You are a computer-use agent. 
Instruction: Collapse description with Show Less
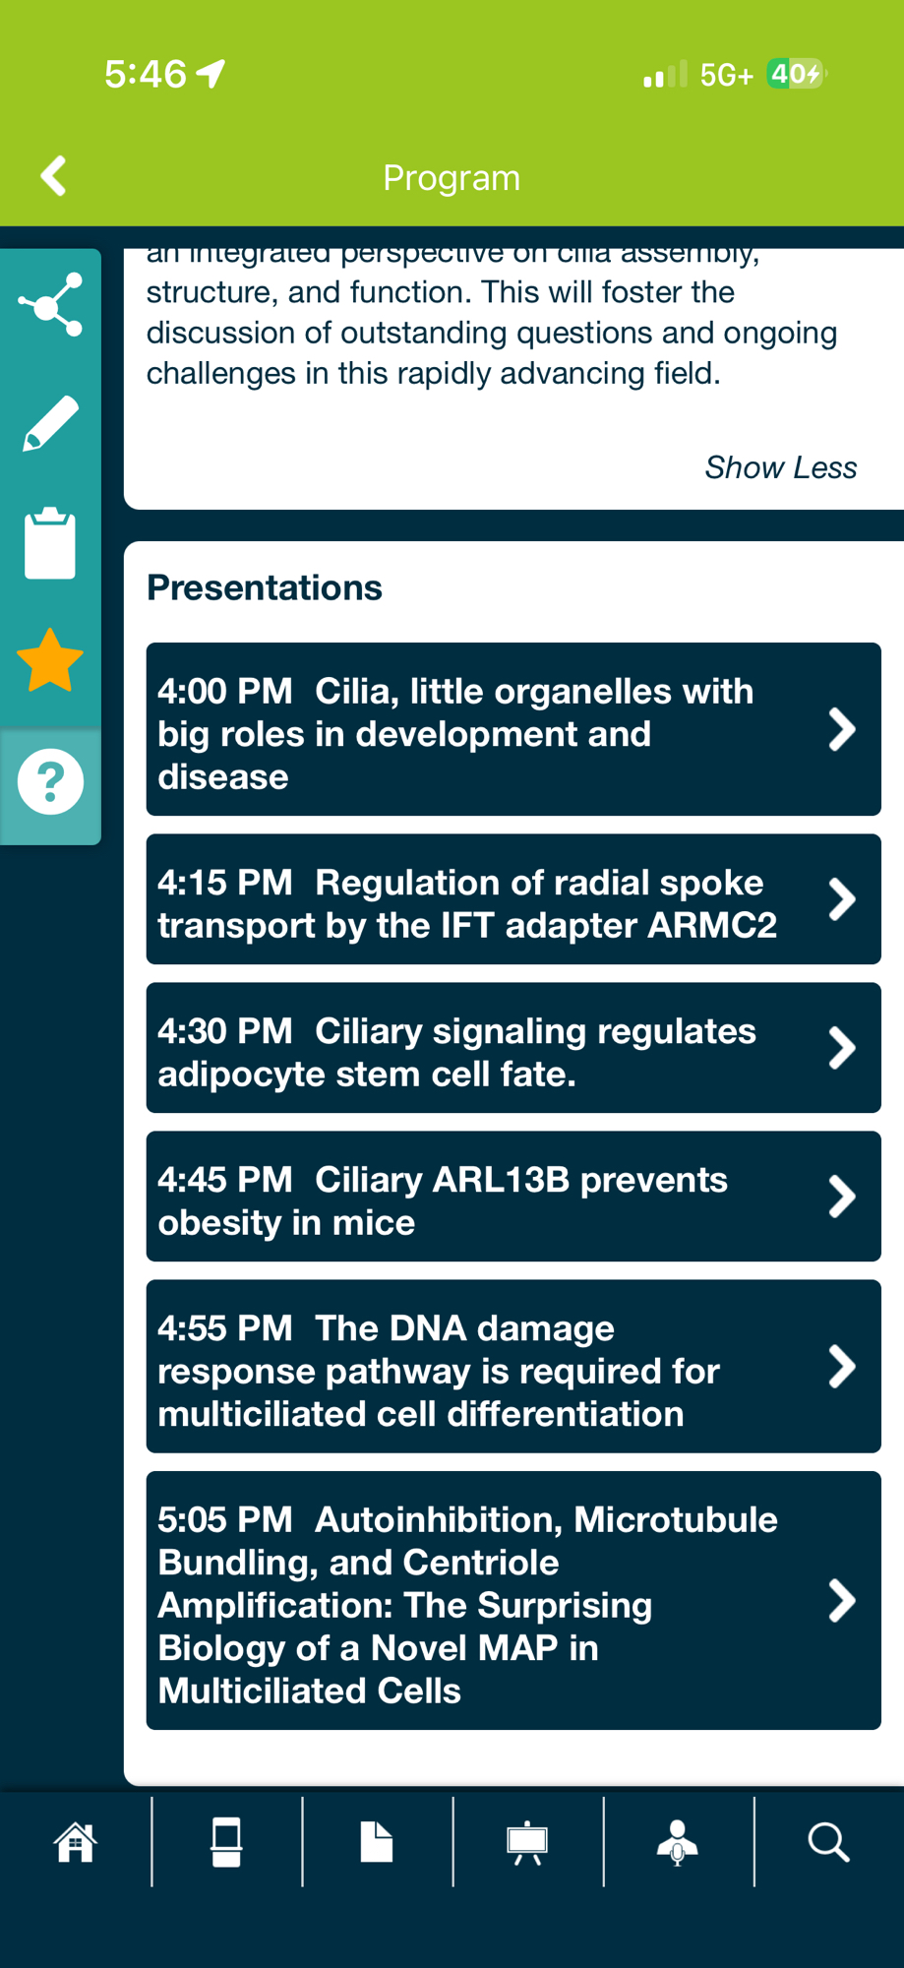[x=780, y=467]
